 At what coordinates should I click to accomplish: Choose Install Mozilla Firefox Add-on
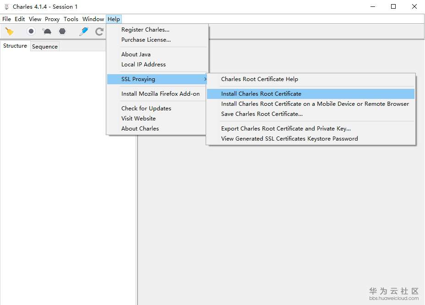[157, 94]
